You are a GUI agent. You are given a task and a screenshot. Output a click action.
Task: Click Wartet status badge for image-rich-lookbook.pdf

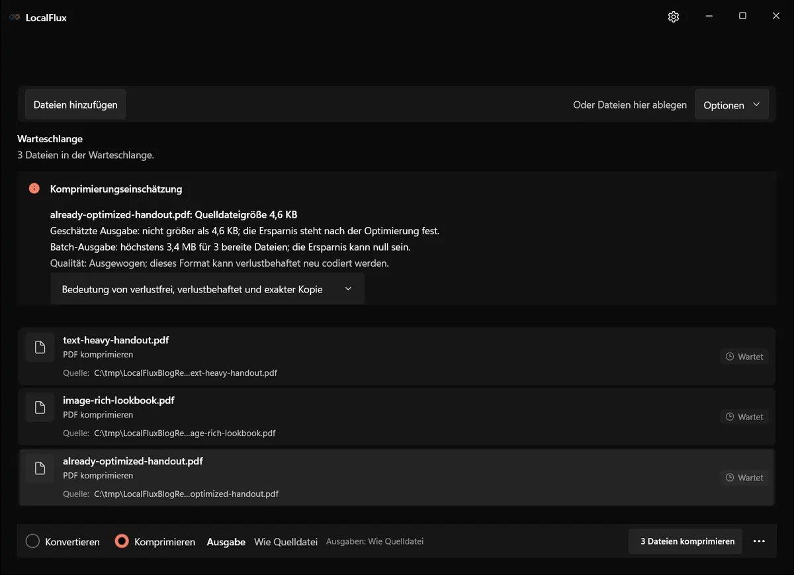coord(744,417)
